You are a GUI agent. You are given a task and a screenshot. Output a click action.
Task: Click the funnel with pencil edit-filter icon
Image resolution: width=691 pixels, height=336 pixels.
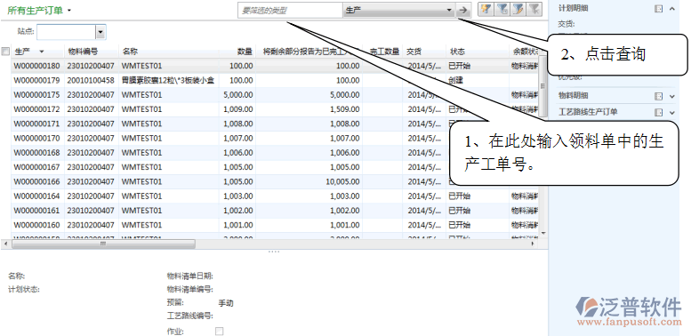point(518,9)
